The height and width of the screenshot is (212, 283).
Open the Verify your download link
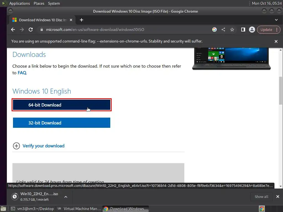point(43,146)
